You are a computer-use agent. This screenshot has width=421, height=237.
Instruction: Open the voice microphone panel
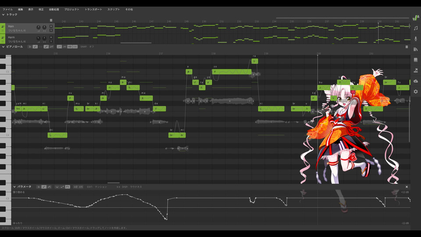point(416,39)
